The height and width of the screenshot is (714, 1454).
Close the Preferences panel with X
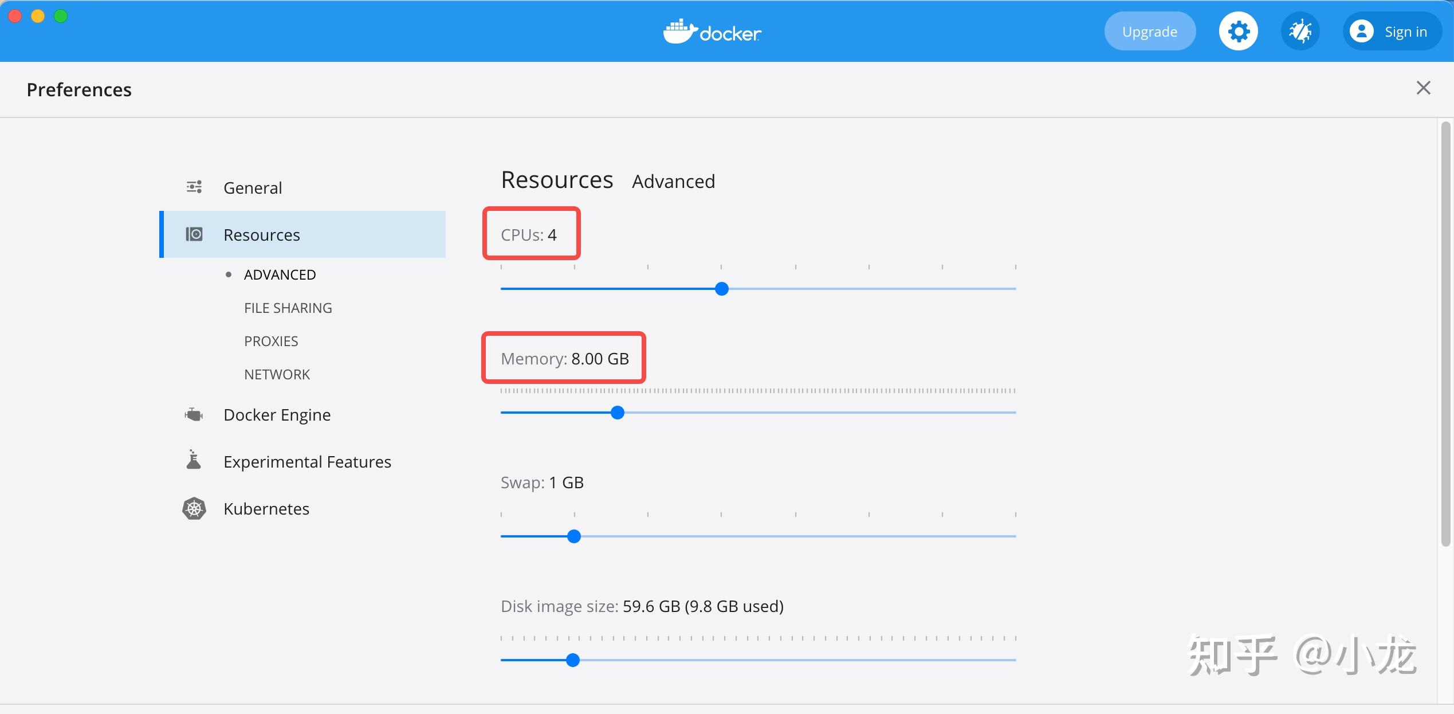tap(1423, 88)
